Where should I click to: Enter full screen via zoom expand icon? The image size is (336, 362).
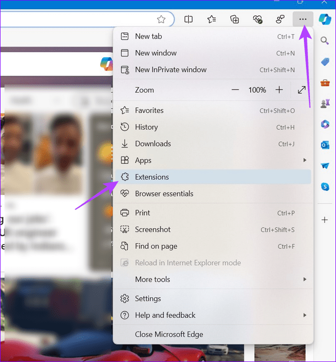[301, 90]
